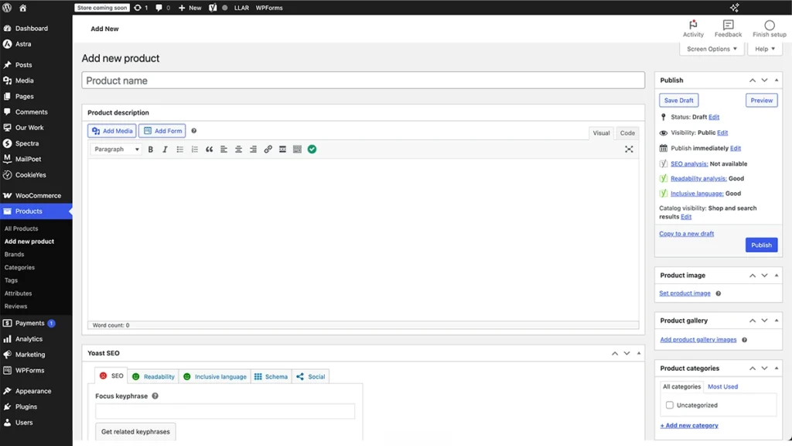Open the Activity panel
The width and height of the screenshot is (792, 446).
(x=693, y=29)
